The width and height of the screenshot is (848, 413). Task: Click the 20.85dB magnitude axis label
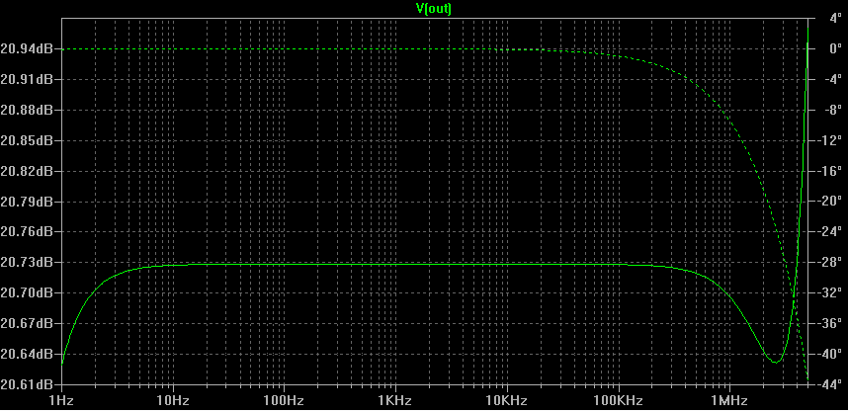tap(27, 140)
